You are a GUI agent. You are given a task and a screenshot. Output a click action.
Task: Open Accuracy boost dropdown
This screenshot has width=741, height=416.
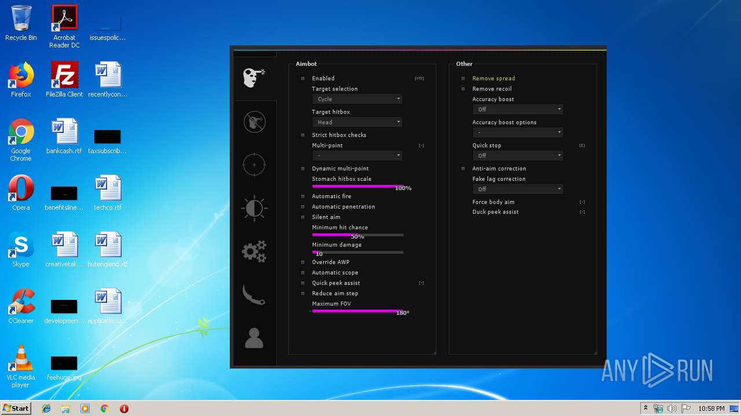coord(518,109)
